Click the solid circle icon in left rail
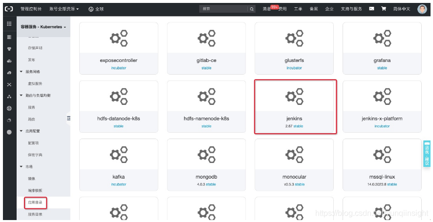433x222 pixels. 9,132
